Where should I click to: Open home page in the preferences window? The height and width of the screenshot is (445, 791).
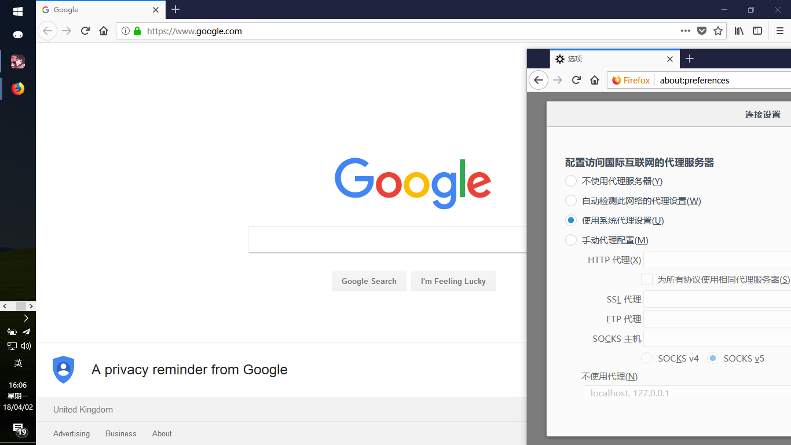595,80
